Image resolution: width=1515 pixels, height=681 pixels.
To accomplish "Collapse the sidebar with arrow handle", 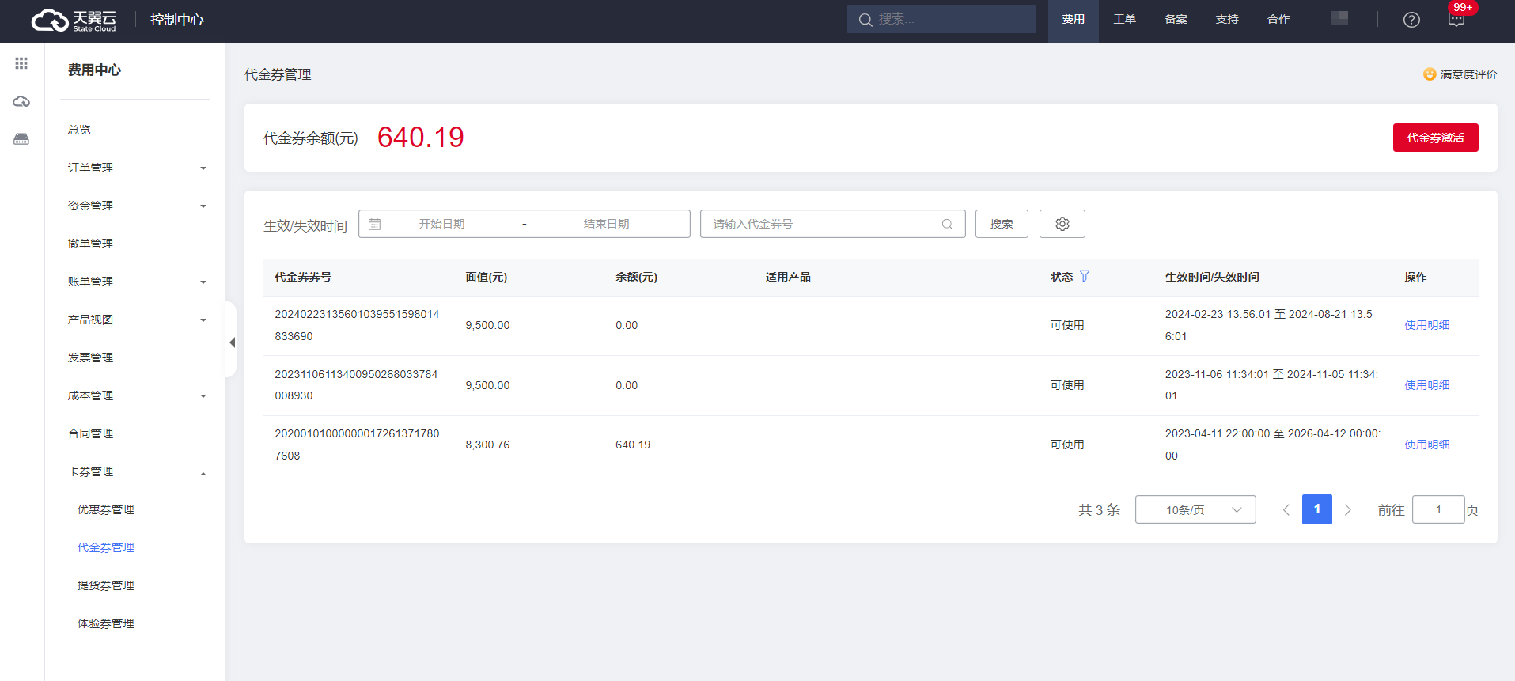I will [x=232, y=342].
